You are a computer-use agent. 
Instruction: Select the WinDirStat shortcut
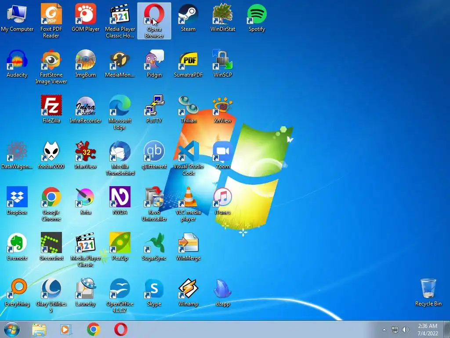[x=223, y=18]
